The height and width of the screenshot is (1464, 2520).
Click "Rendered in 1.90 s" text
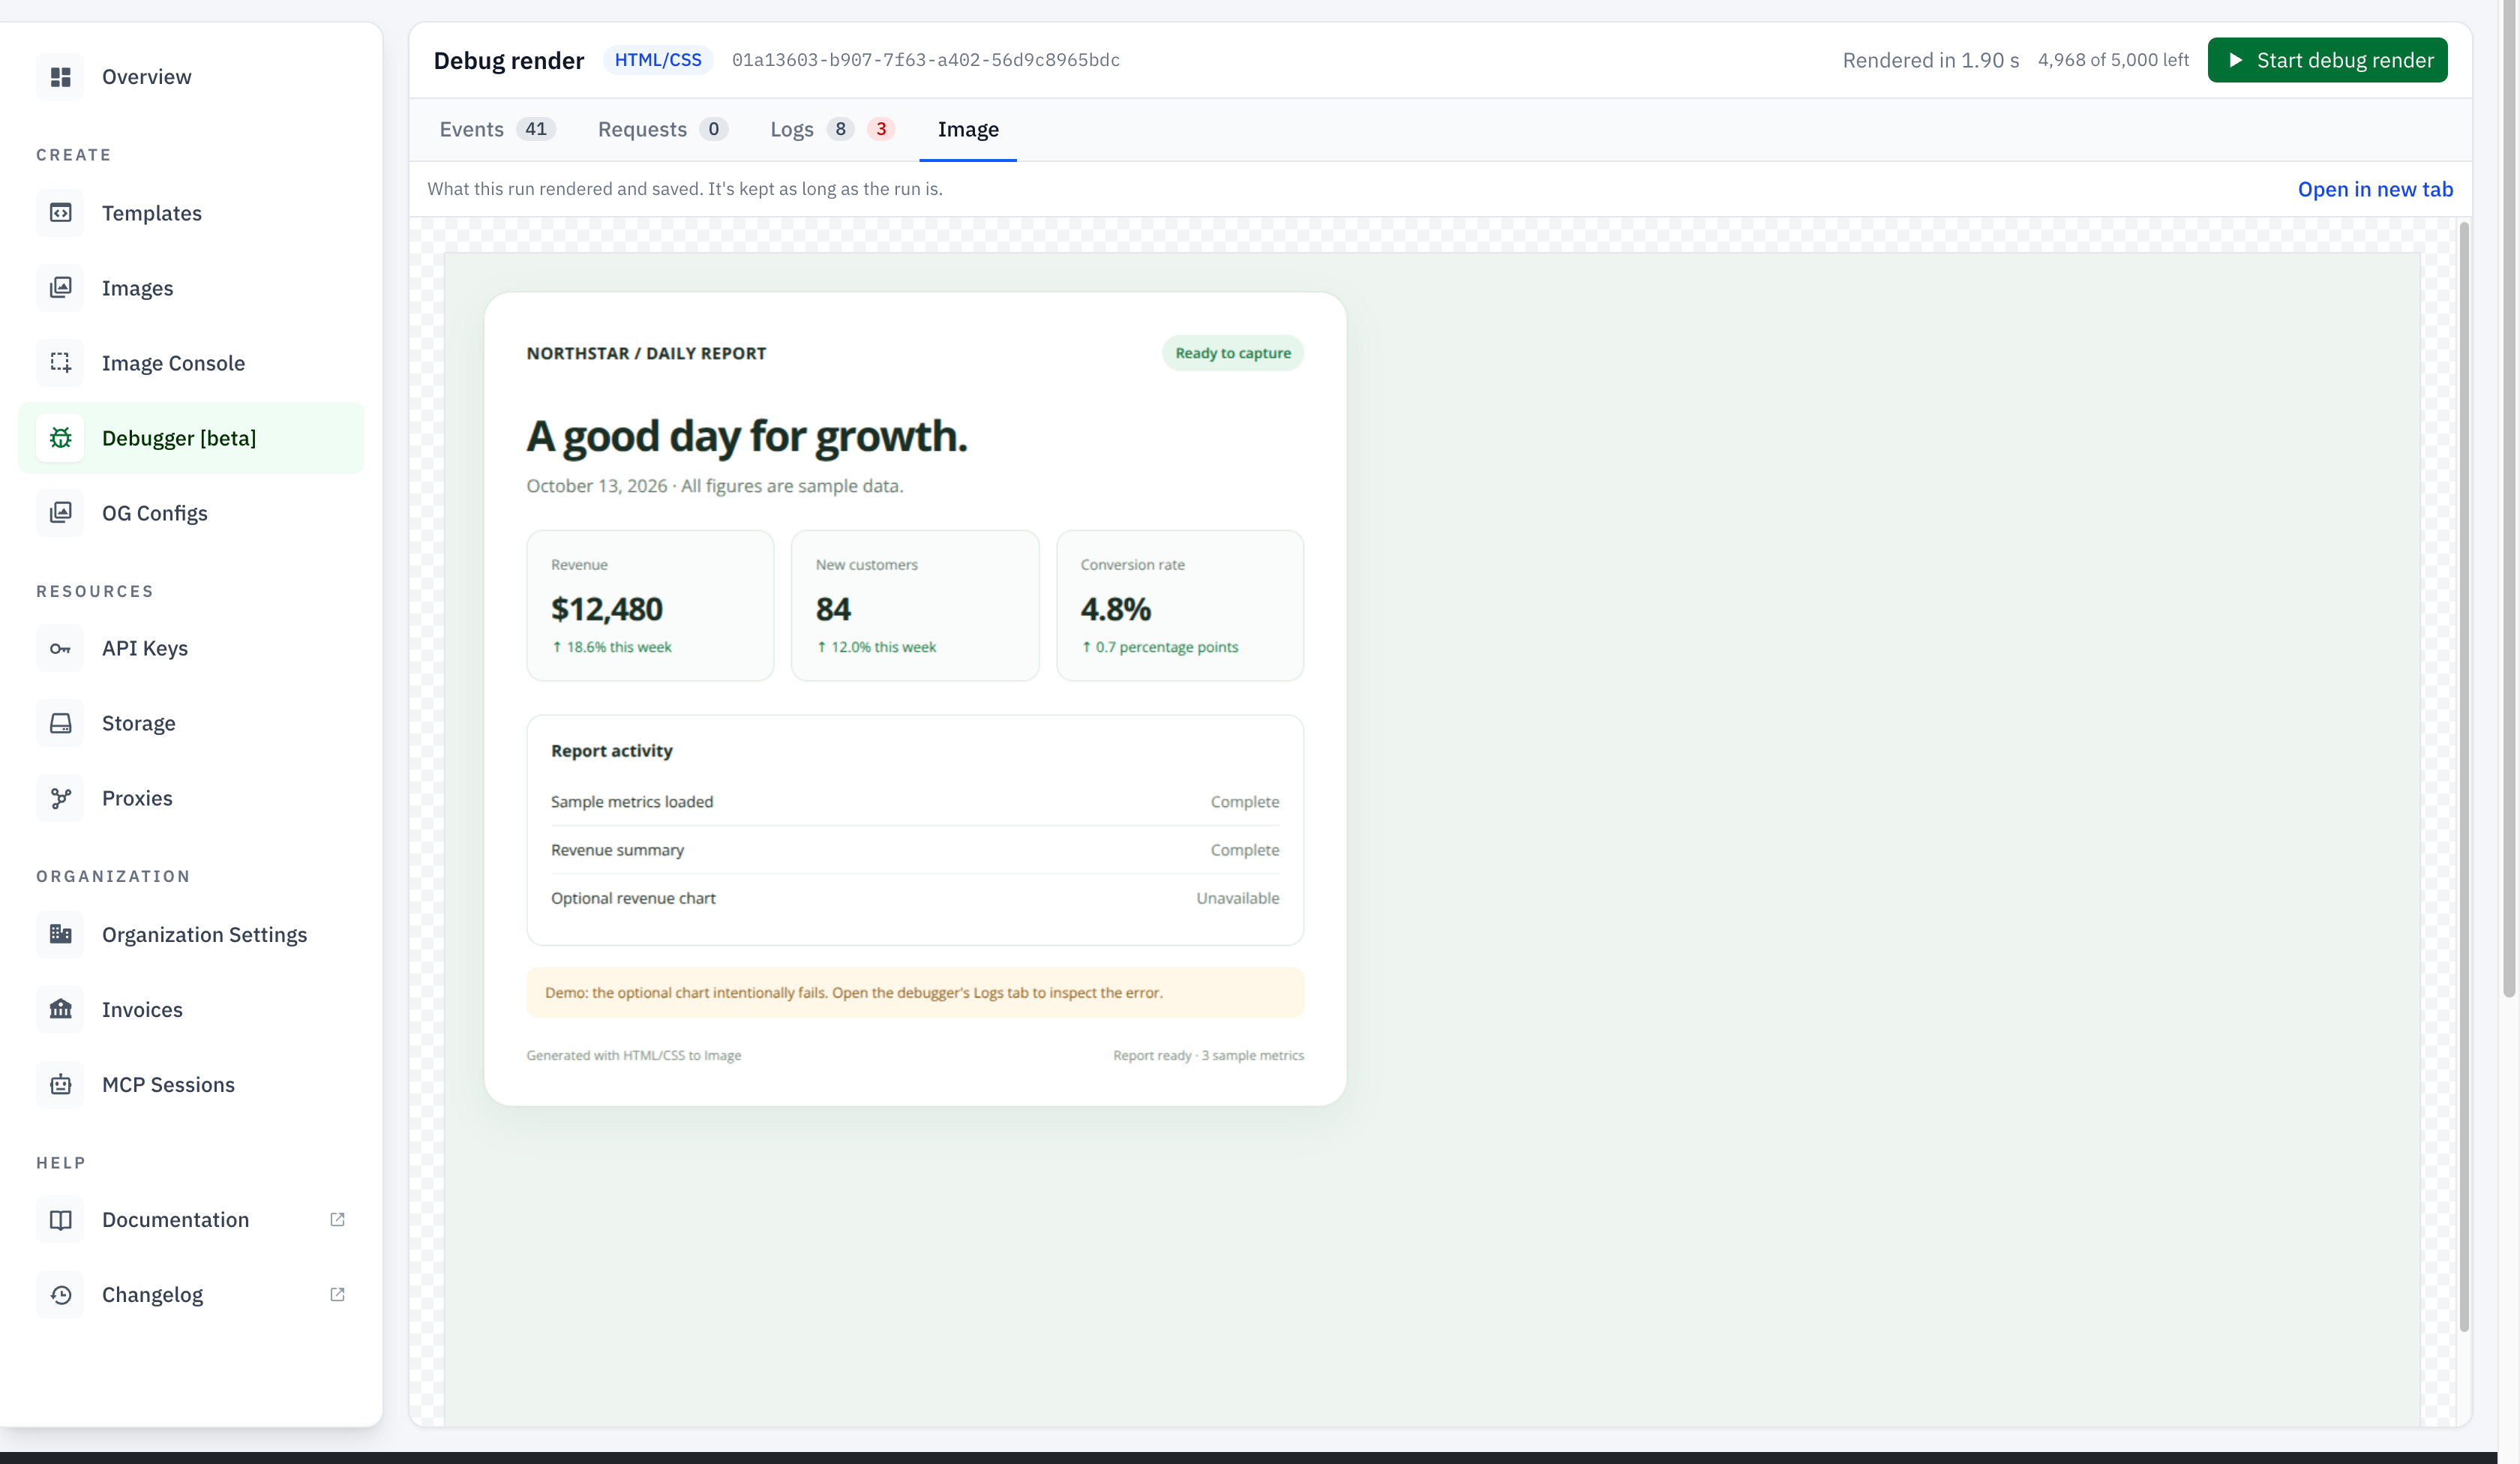(x=1930, y=60)
